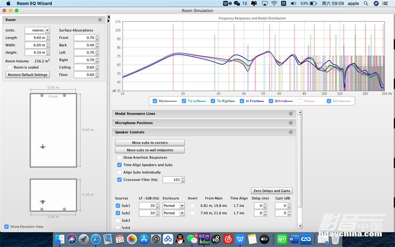This screenshot has height=247, width=395.
Task: Click scrollbar down arrow of controls pane
Action: (x=300, y=226)
